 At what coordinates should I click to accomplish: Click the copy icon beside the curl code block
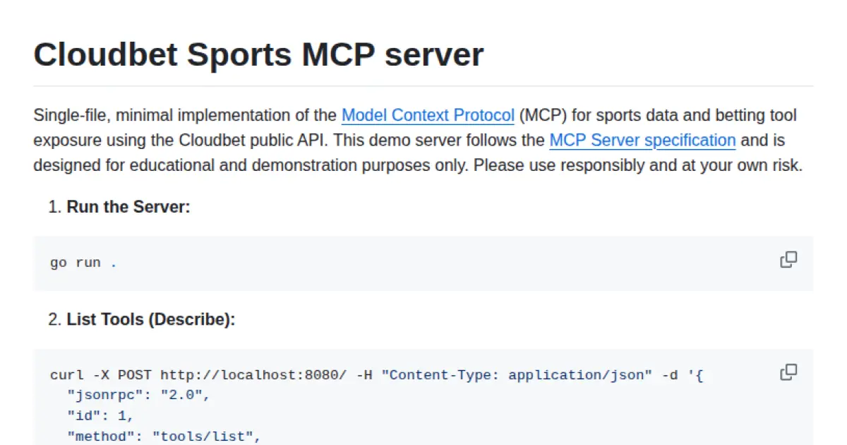pyautogui.click(x=788, y=372)
